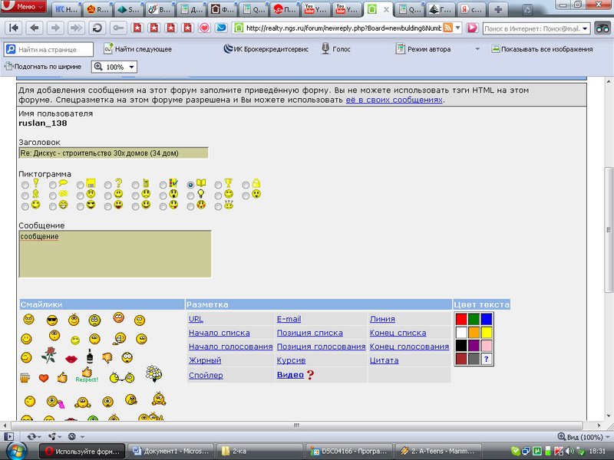Click the Голос microphone icon
Screen dimensions: 614x460
click(325, 49)
